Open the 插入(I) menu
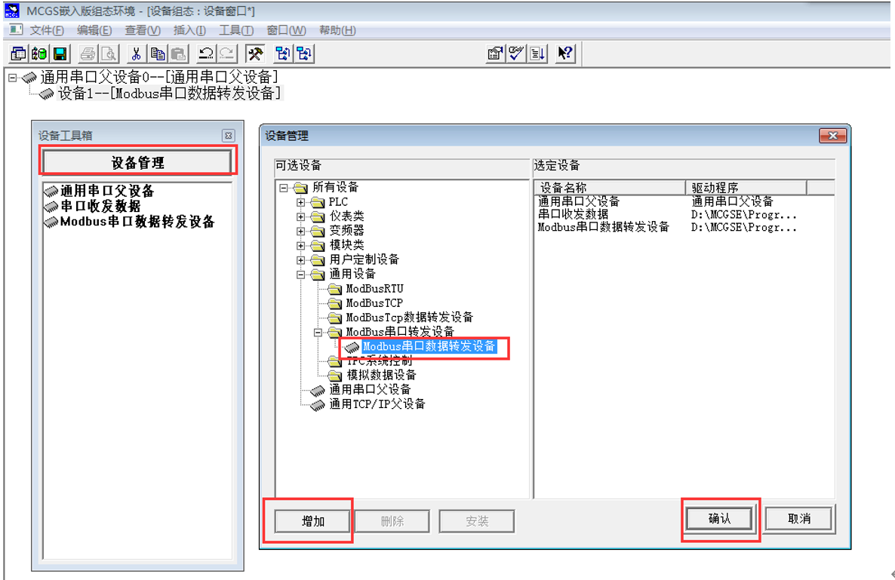 coord(189,30)
